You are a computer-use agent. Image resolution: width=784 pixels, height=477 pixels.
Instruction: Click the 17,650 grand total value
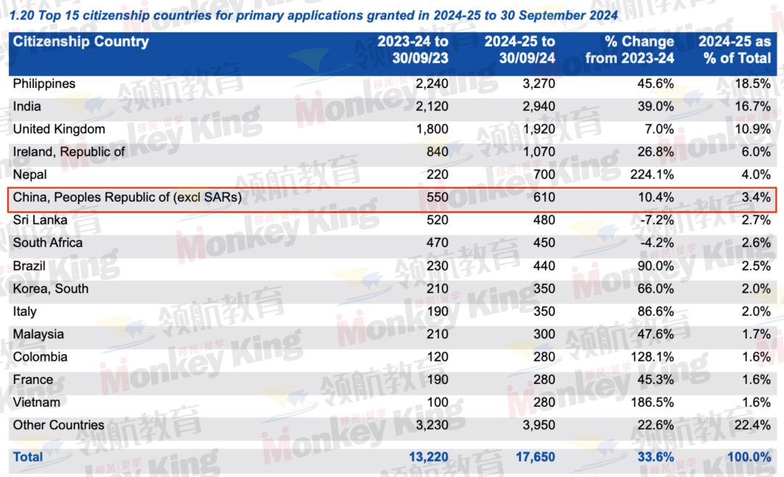pyautogui.click(x=534, y=457)
